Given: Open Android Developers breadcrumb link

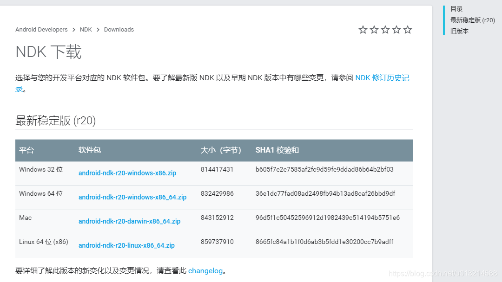Looking at the screenshot, I should pyautogui.click(x=41, y=29).
